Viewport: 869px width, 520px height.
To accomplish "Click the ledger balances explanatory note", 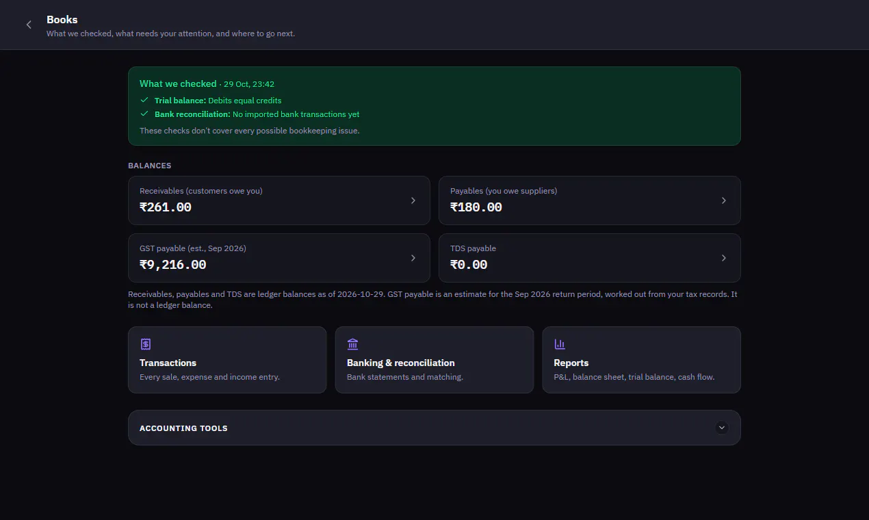I will (x=432, y=300).
